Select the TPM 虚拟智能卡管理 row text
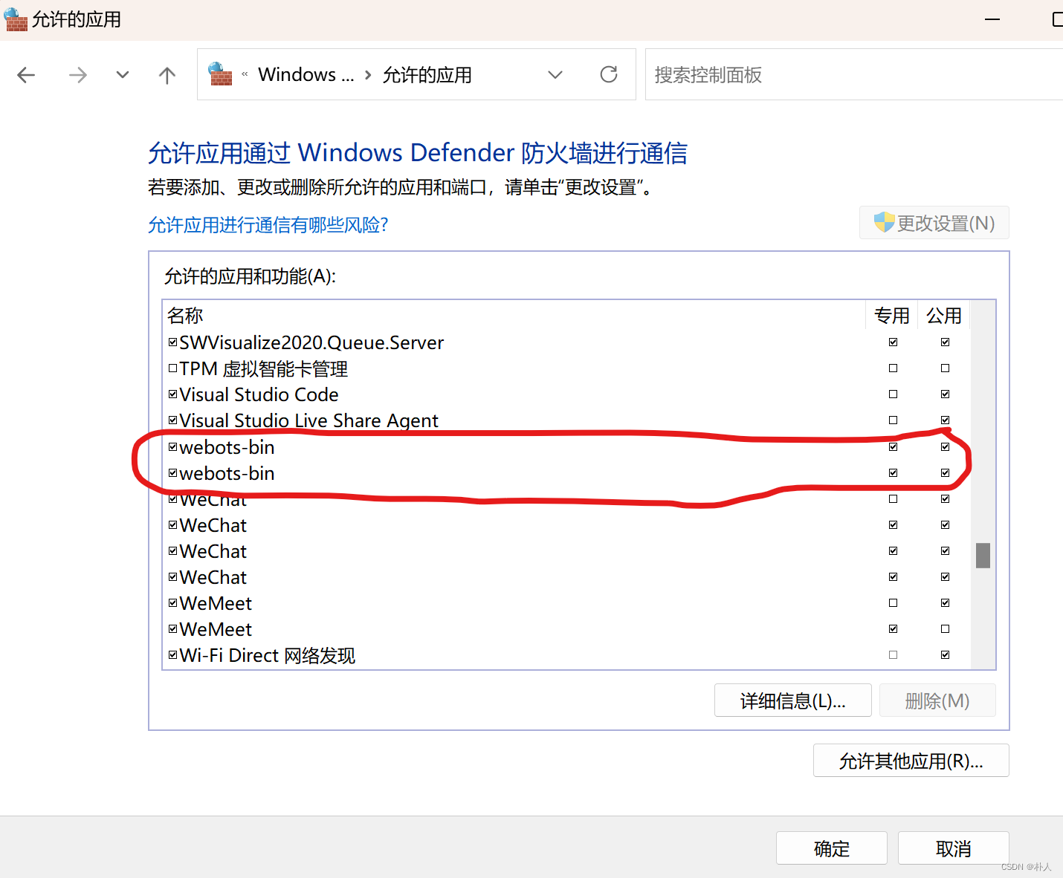This screenshot has width=1063, height=878. coord(264,369)
